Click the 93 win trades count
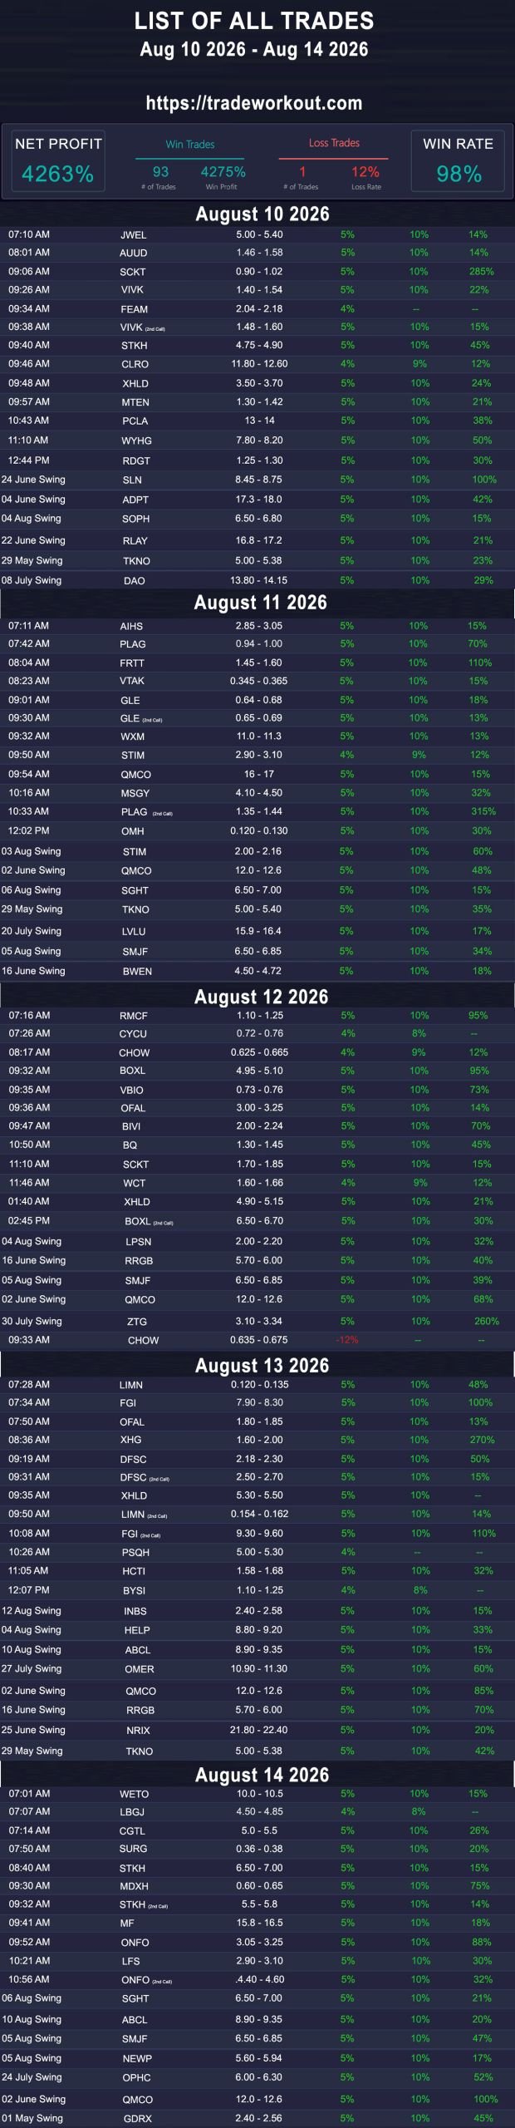The height and width of the screenshot is (2128, 515). 160,172
